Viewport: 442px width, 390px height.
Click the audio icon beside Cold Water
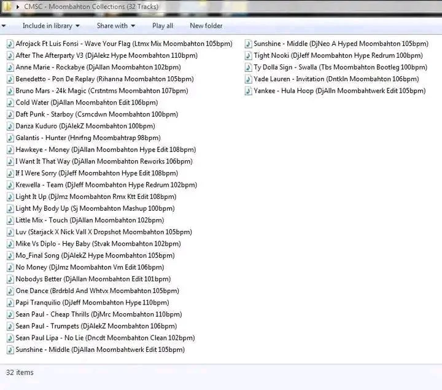coord(10,103)
